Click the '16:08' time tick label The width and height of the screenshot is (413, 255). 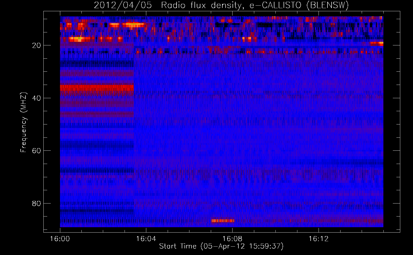click(232, 239)
